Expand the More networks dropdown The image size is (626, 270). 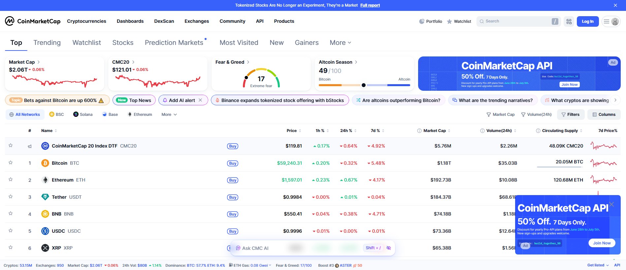[x=169, y=115]
